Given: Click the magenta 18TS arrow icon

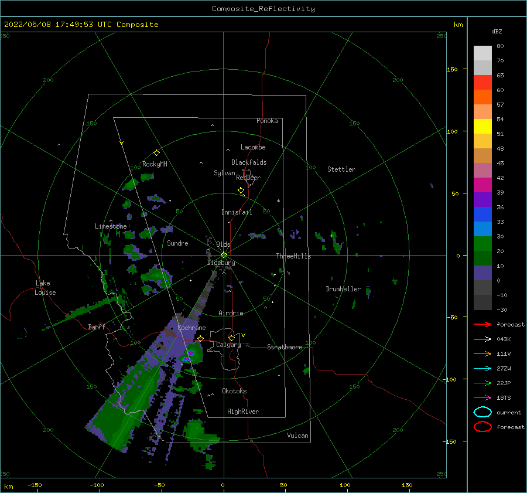Looking at the screenshot, I should tap(482, 398).
